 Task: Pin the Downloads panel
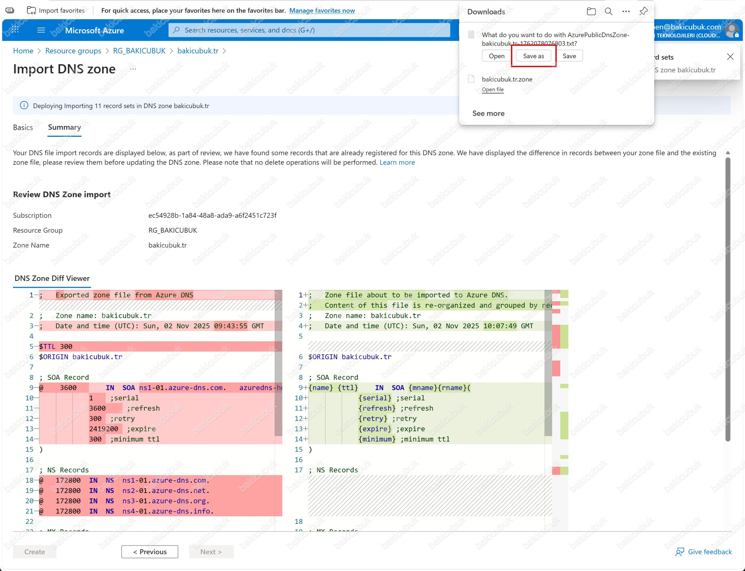pos(643,12)
